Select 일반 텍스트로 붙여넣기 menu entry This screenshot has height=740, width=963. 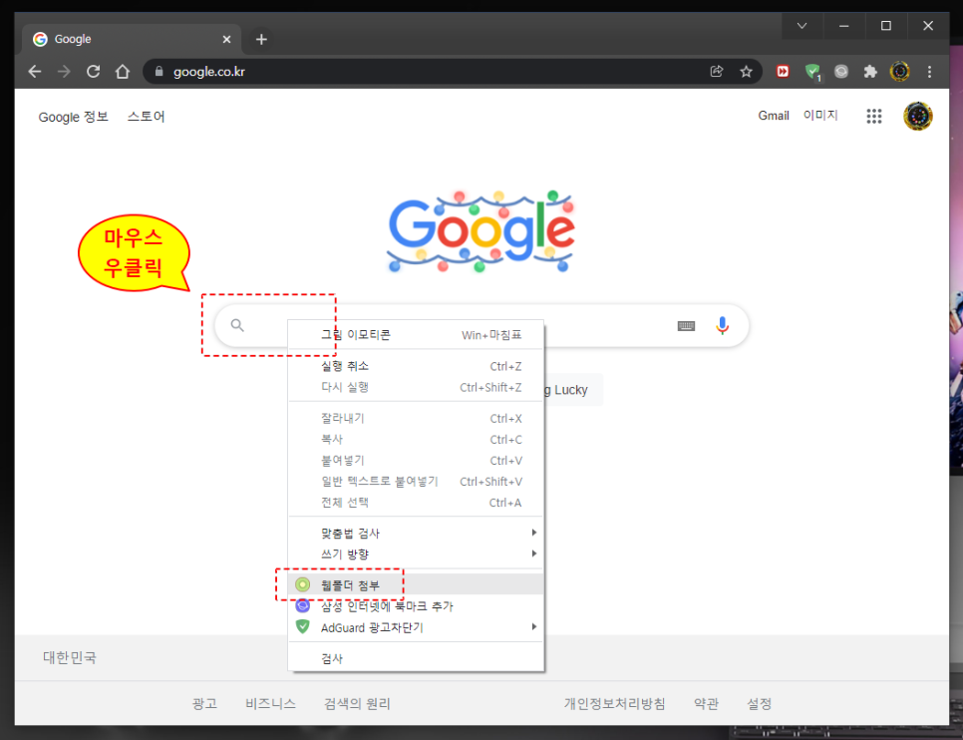[416, 482]
